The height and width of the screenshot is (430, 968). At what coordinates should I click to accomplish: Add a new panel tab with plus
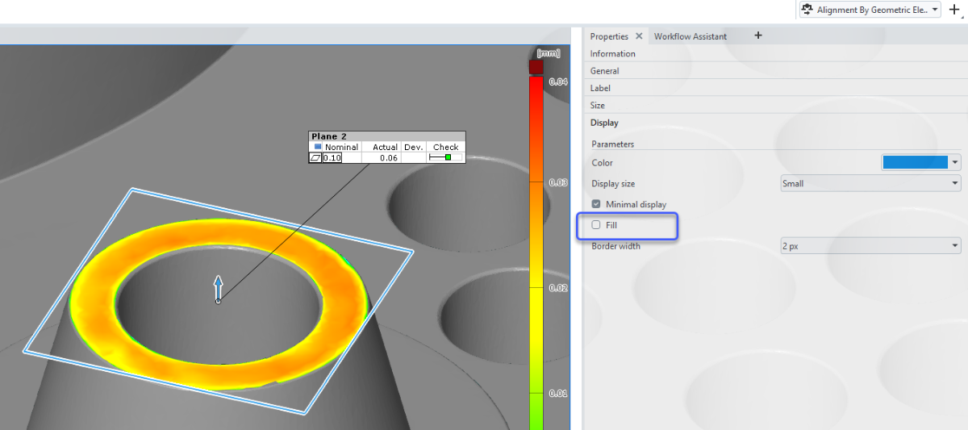pyautogui.click(x=757, y=35)
